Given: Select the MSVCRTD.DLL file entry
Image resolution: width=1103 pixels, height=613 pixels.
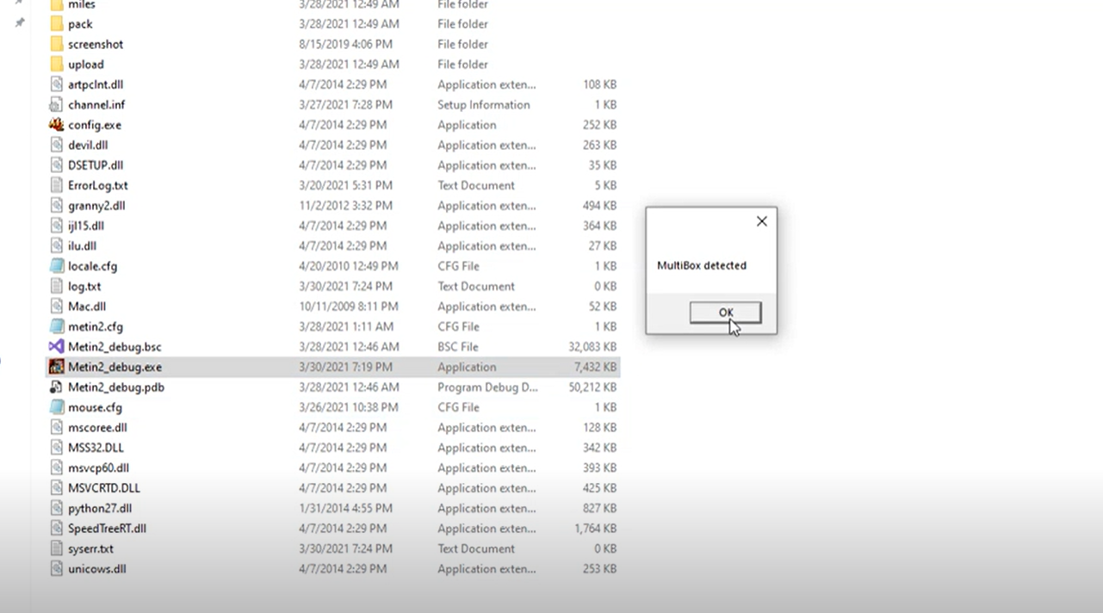Looking at the screenshot, I should (x=103, y=488).
